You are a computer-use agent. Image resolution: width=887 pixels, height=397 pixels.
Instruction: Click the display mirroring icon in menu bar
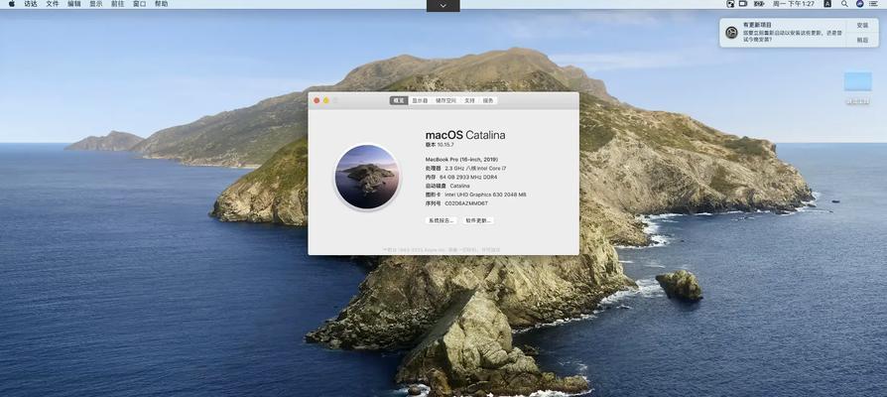click(743, 3)
